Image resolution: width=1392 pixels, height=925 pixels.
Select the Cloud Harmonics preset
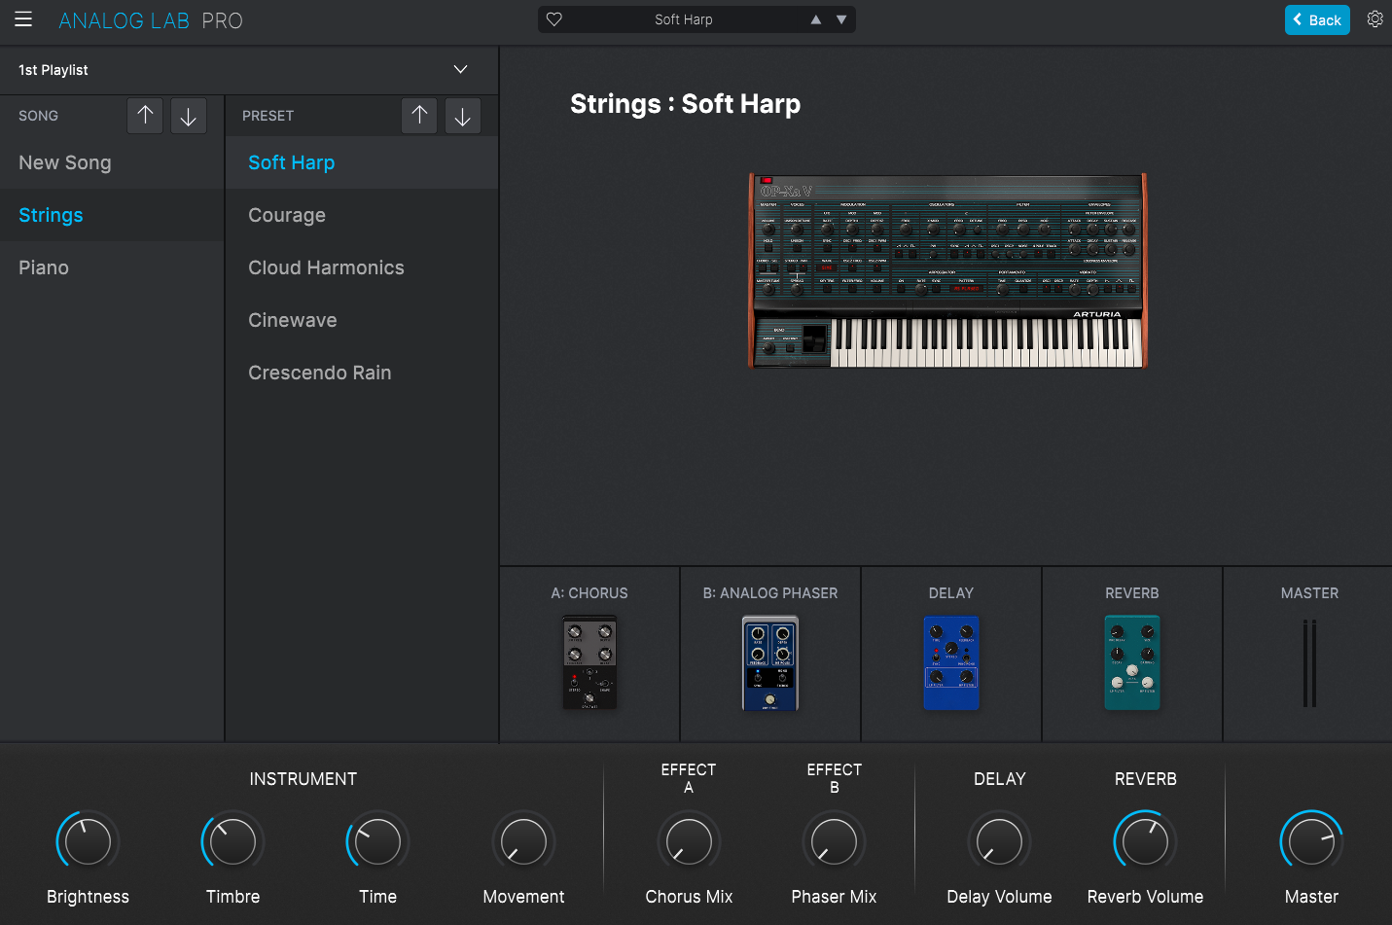[x=326, y=267]
